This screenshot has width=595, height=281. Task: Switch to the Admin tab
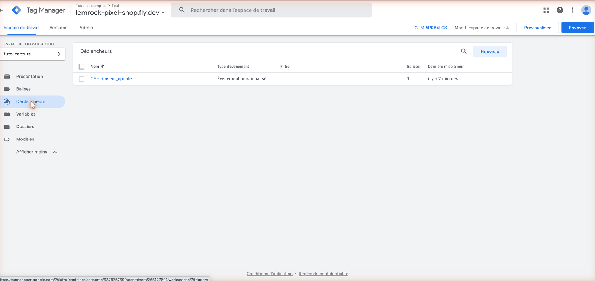(86, 28)
